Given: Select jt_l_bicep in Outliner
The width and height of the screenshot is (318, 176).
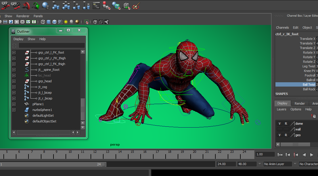Looking at the screenshot, I should [45, 93].
